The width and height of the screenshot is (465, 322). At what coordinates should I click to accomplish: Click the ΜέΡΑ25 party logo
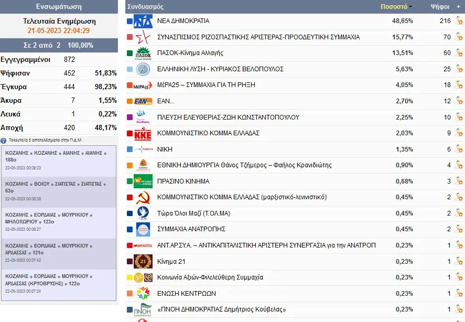tap(143, 85)
